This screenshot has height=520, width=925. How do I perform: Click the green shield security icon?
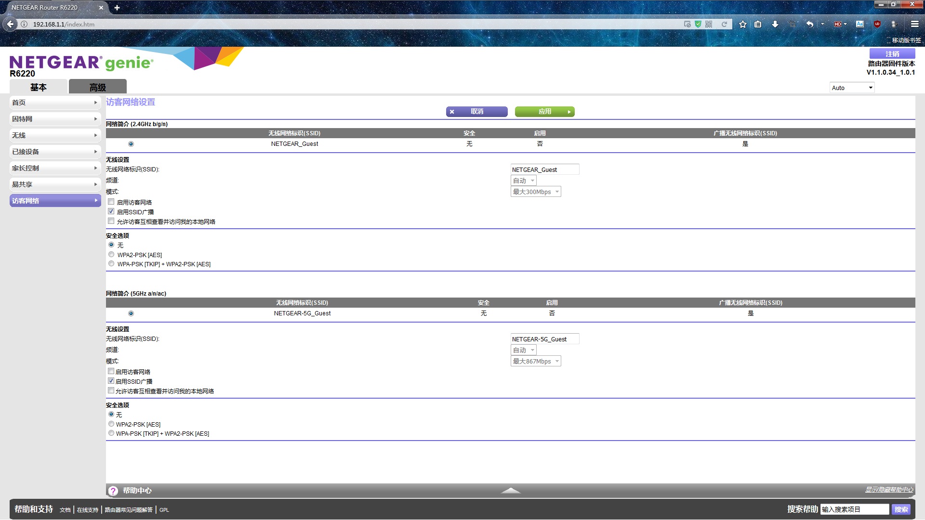tap(698, 24)
